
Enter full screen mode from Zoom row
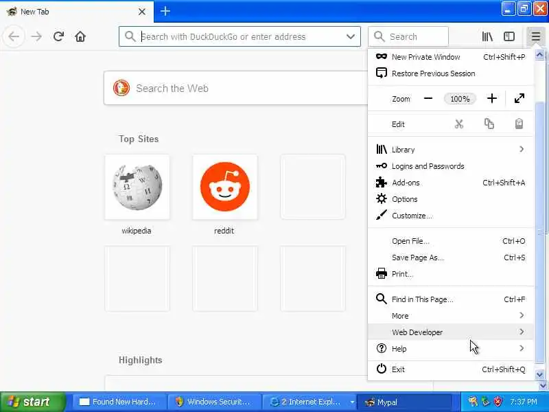(x=519, y=98)
